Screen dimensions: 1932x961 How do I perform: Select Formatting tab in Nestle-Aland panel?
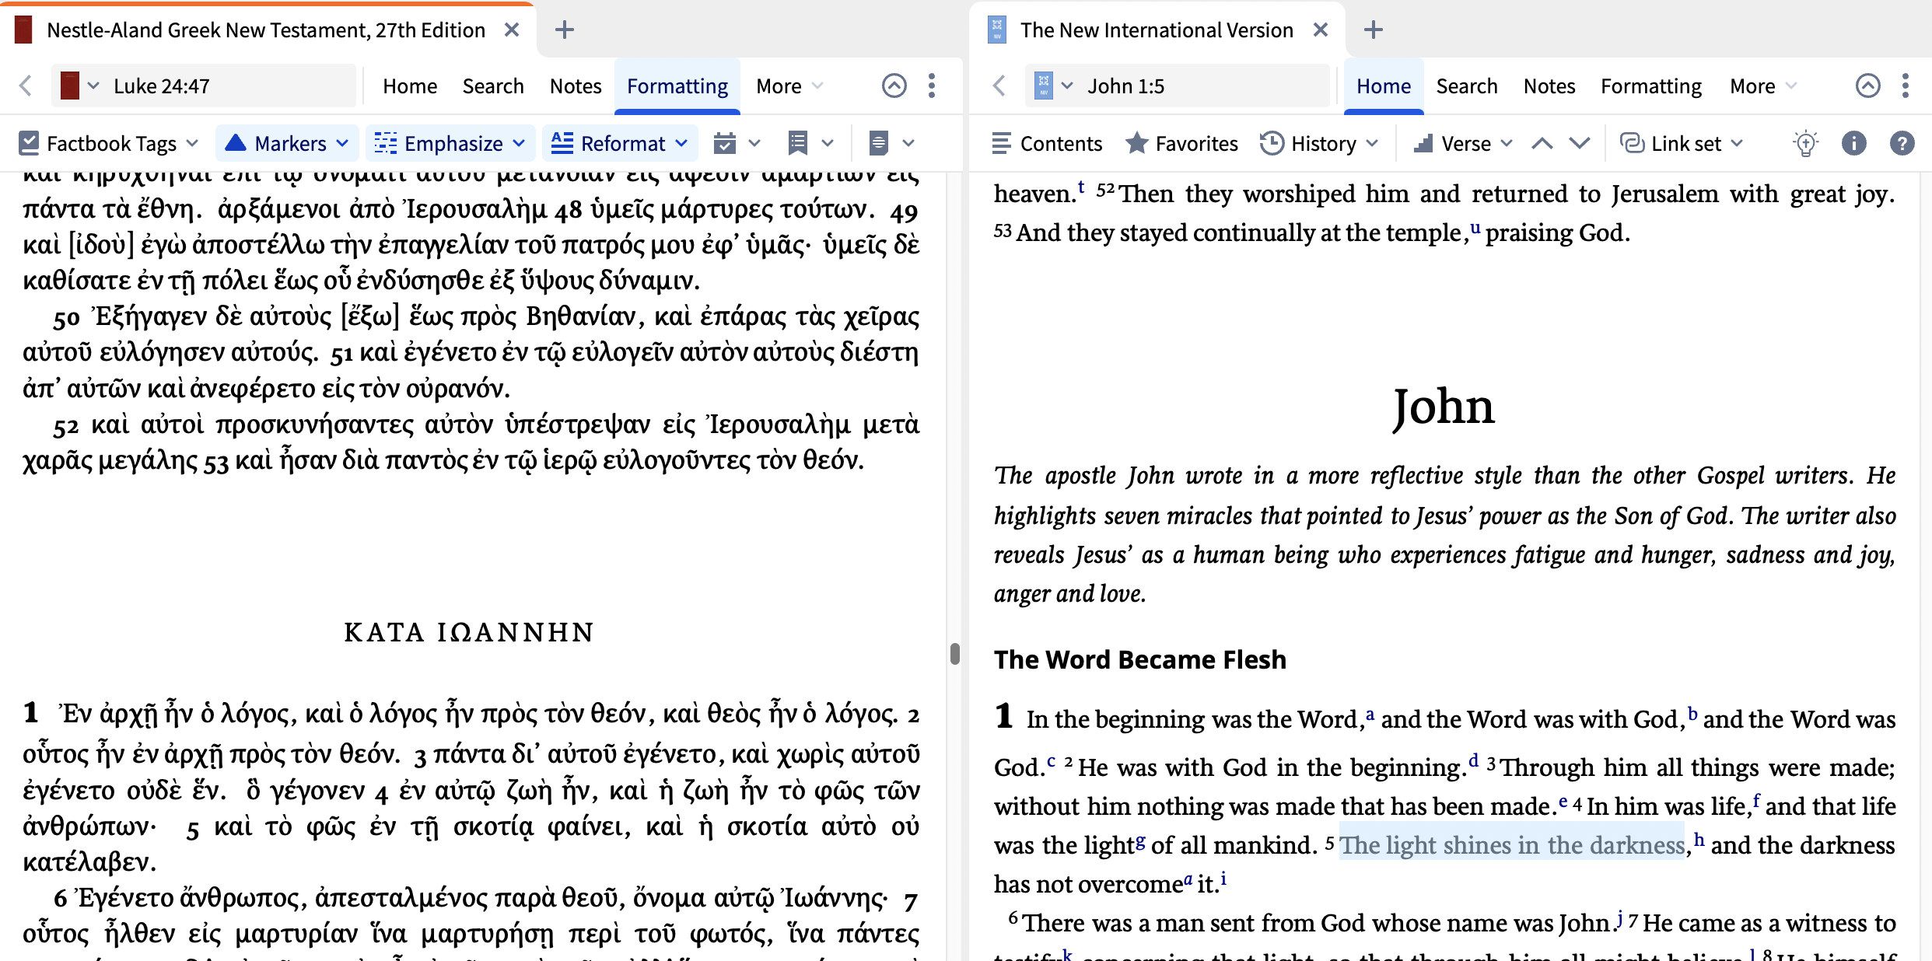pos(677,86)
